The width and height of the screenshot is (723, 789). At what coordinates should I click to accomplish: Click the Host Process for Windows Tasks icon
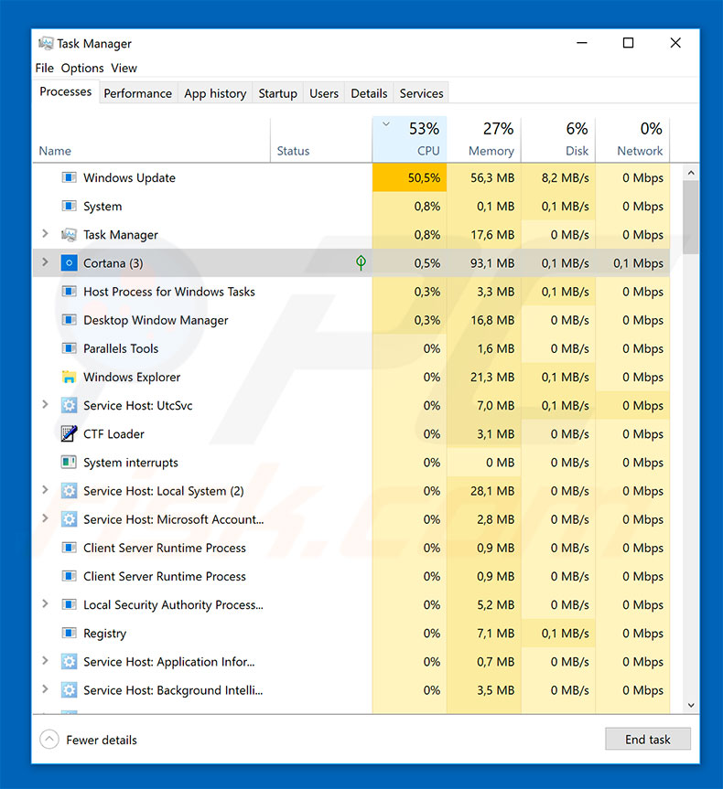coord(69,292)
